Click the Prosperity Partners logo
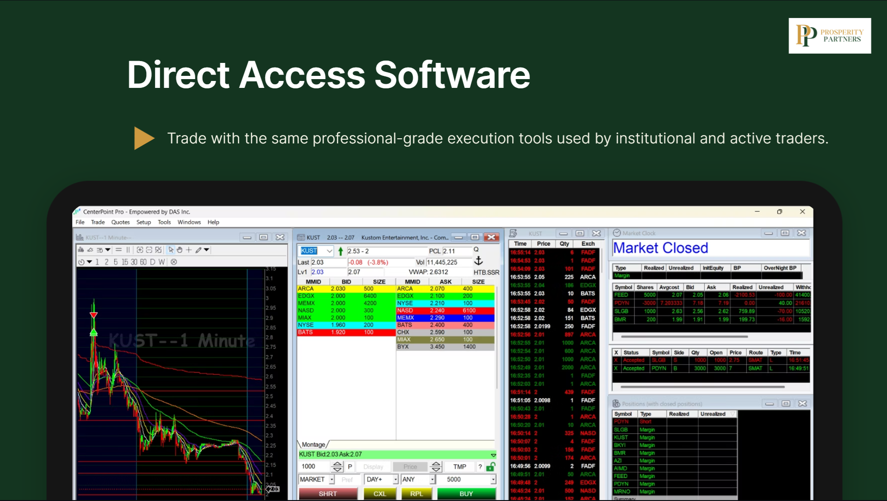Screen dimensions: 887x501 (830, 36)
